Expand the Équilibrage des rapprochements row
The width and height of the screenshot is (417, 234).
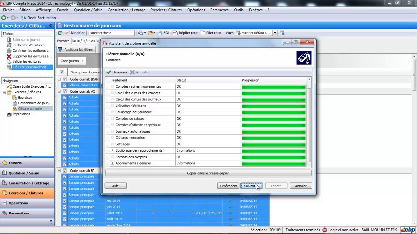tap(113, 150)
